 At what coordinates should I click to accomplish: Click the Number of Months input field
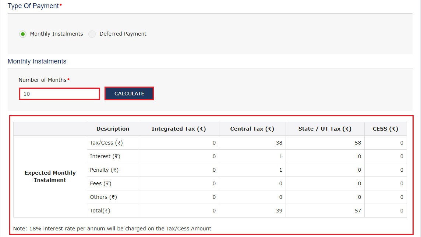[x=60, y=94]
